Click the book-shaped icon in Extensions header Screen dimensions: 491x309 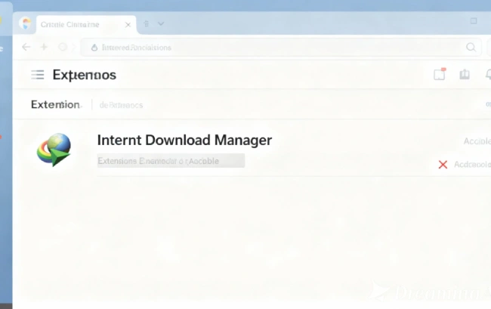click(465, 74)
